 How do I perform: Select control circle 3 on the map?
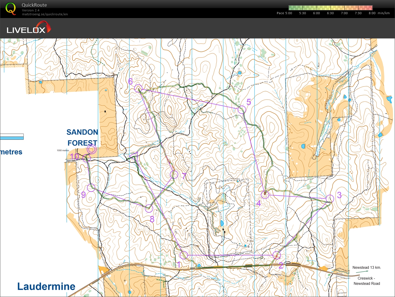[330, 198]
